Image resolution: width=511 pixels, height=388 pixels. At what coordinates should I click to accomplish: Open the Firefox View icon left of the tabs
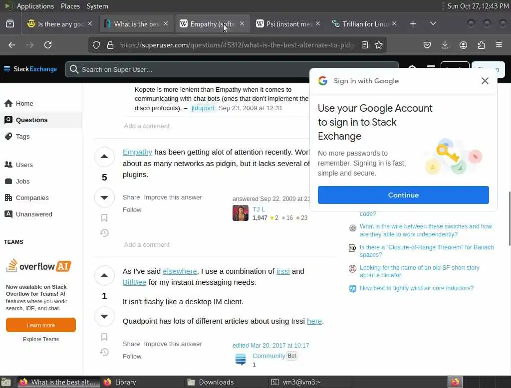(10, 24)
